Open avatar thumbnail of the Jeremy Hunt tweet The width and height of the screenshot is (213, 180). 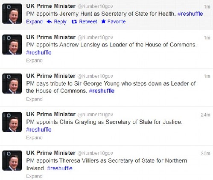click(12, 14)
